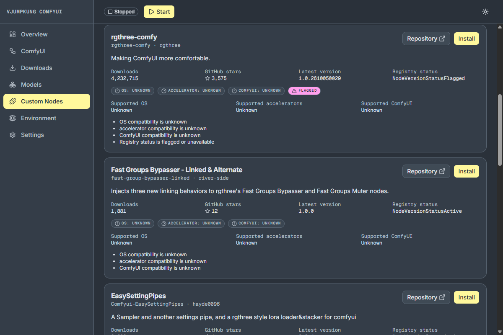This screenshot has height=335, width=503.
Task: Install the rgthree-comfy node
Action: click(467, 39)
